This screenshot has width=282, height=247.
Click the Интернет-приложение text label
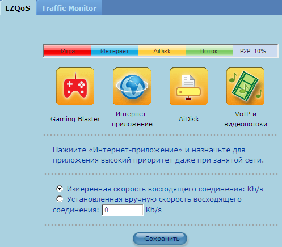(132, 119)
